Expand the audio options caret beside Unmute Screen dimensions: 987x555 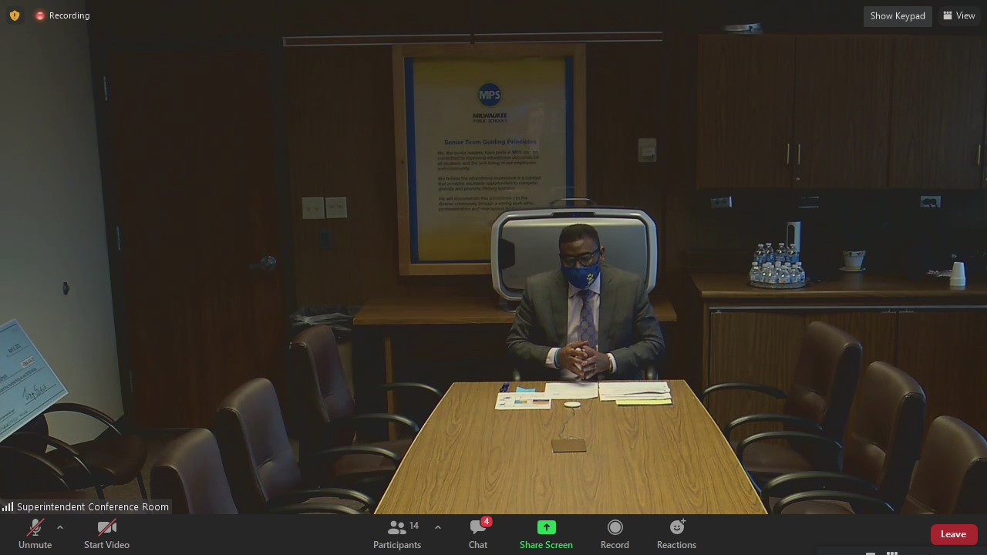pyautogui.click(x=60, y=527)
